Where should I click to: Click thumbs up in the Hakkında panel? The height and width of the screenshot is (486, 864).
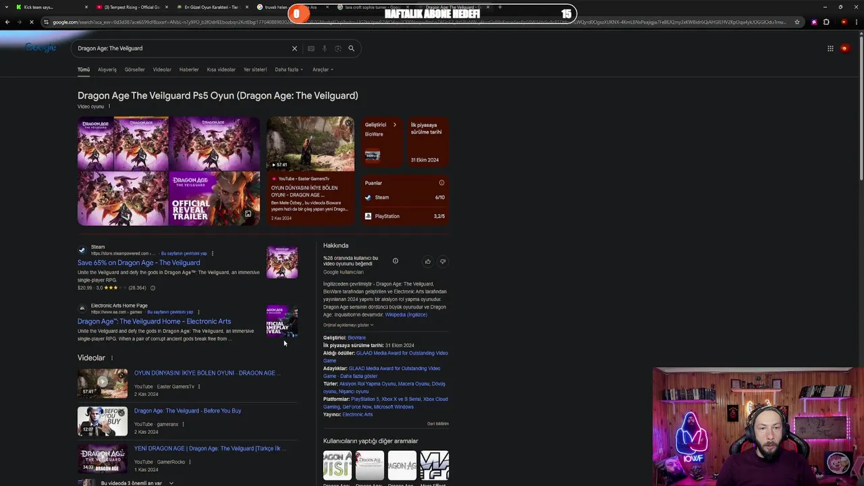coord(427,261)
